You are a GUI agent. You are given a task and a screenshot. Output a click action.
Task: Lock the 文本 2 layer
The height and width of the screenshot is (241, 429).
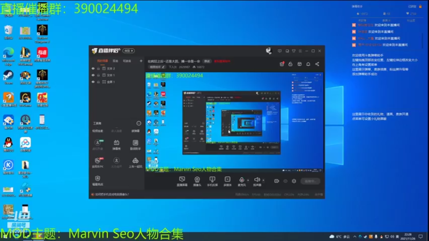coord(98,69)
